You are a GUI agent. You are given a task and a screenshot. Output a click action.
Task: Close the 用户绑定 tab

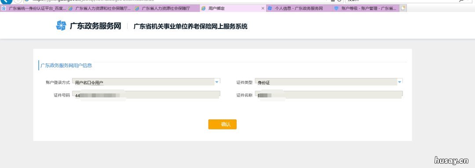[263, 8]
